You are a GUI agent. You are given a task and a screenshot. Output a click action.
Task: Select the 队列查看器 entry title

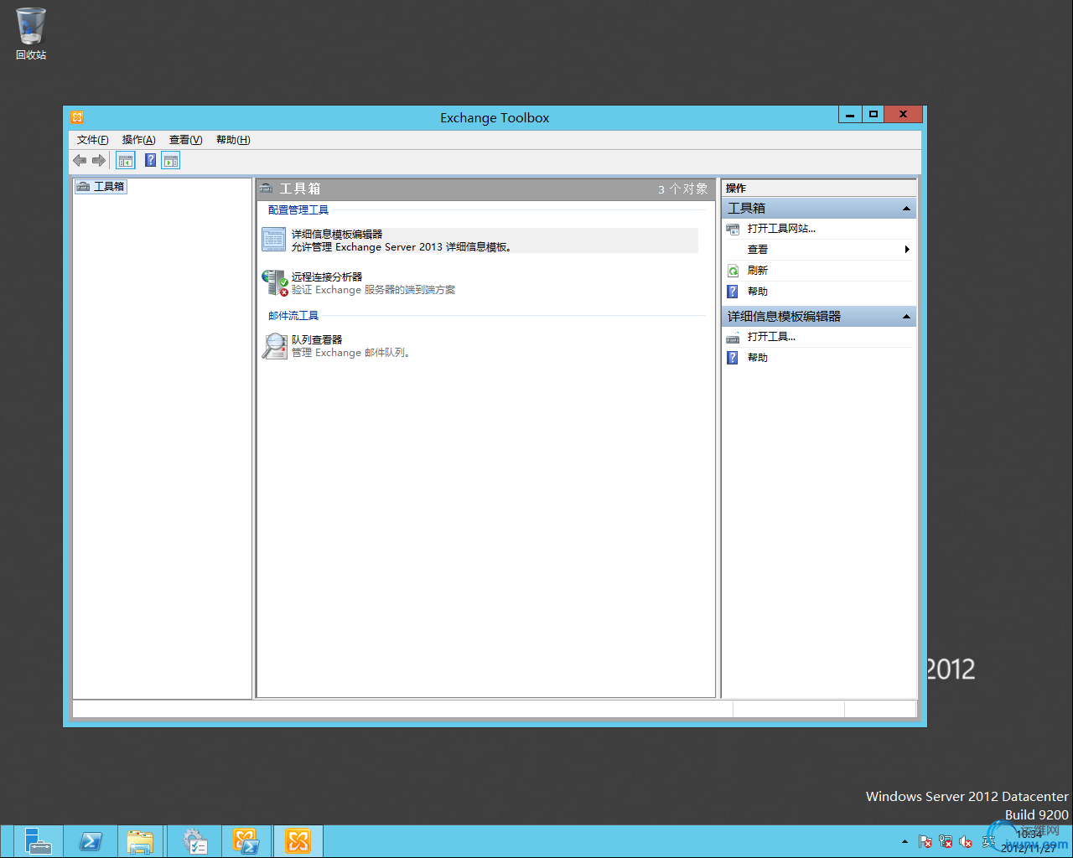coord(317,339)
